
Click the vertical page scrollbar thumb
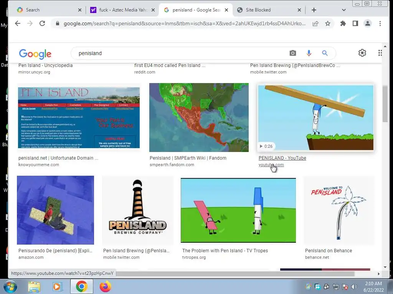pos(385,104)
